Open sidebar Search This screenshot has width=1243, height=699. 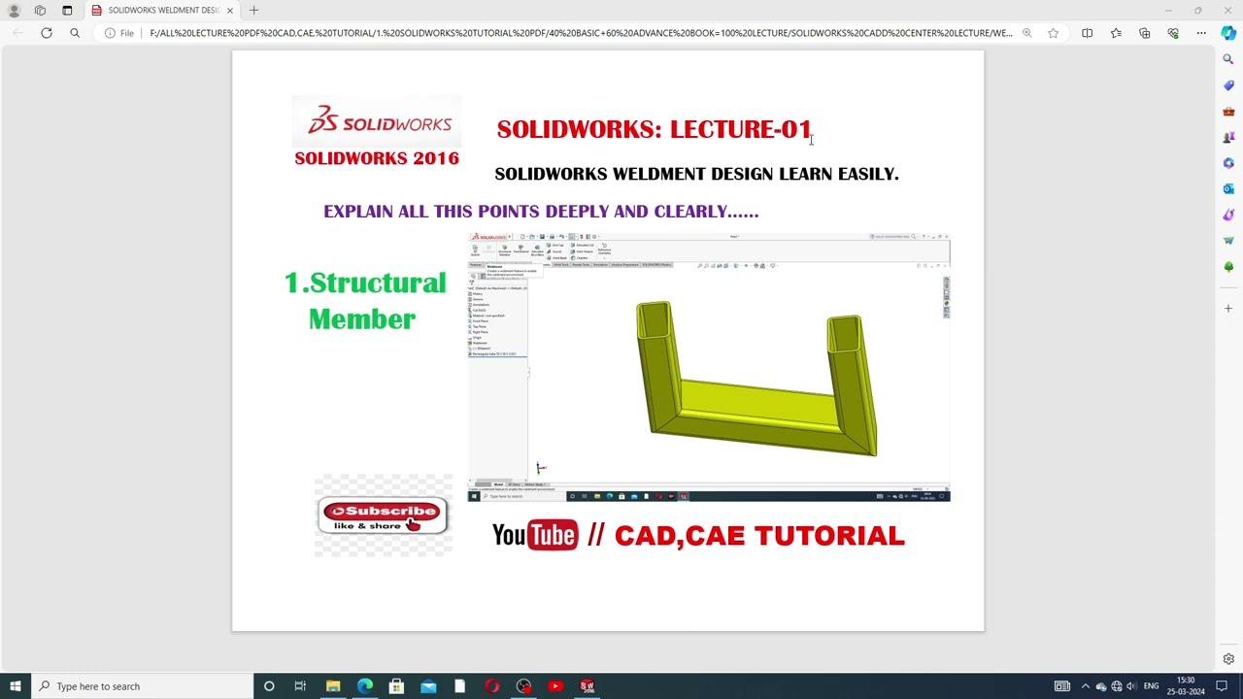point(1228,59)
